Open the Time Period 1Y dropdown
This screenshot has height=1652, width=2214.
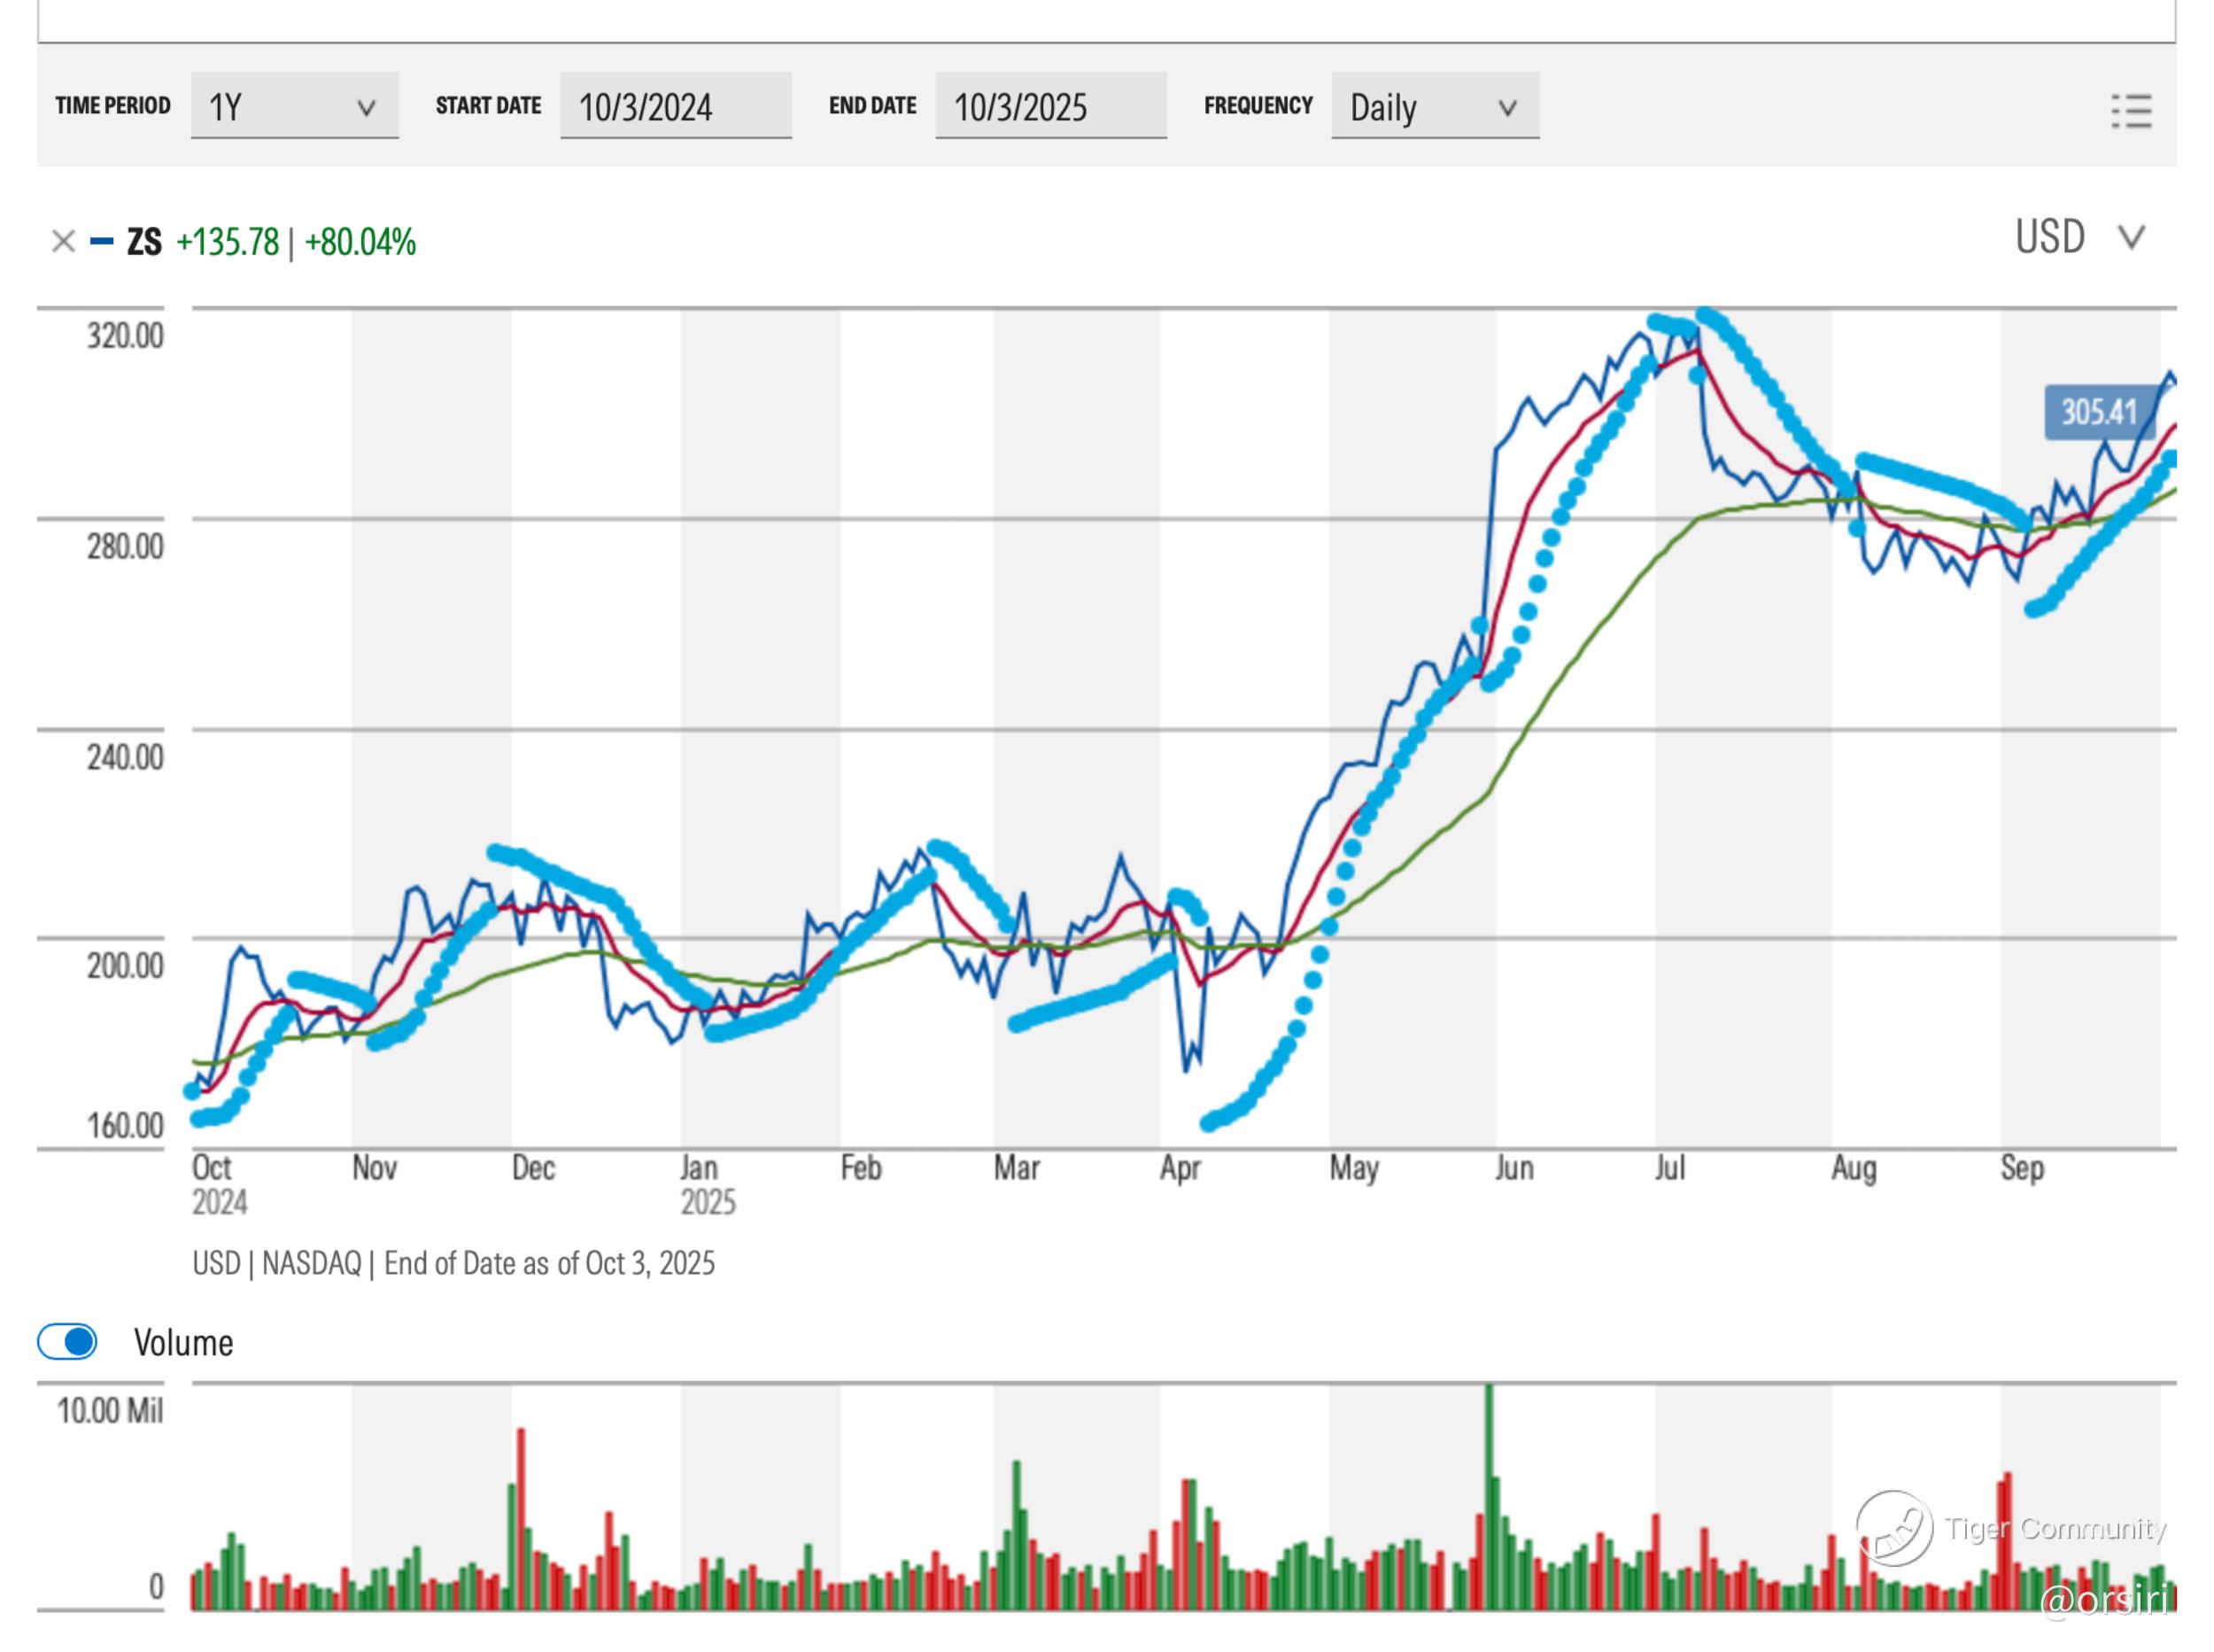pos(294,106)
